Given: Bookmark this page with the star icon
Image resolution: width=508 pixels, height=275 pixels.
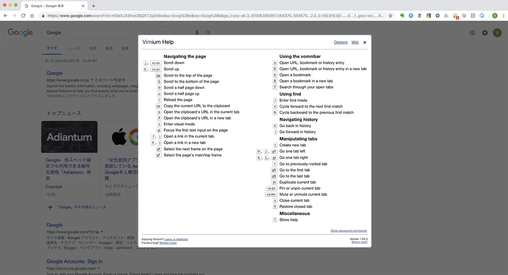Looking at the screenshot, I should (390, 16).
